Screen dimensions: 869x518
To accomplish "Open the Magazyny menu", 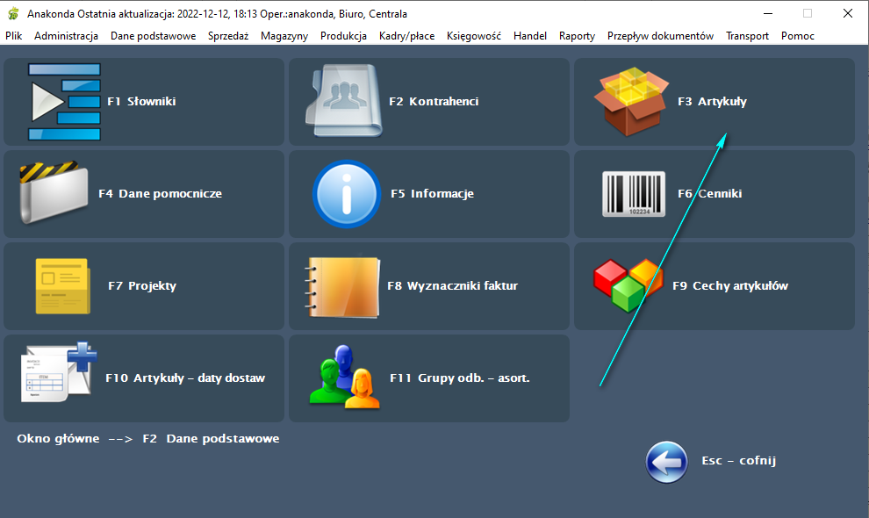I will pos(284,36).
